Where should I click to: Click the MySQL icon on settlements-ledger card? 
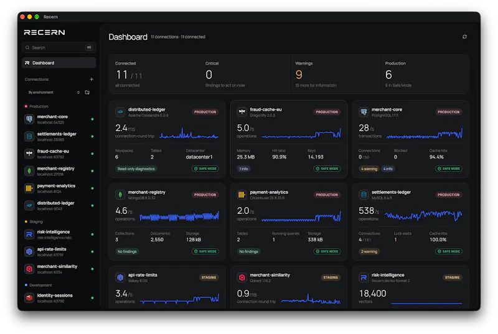[x=364, y=195]
